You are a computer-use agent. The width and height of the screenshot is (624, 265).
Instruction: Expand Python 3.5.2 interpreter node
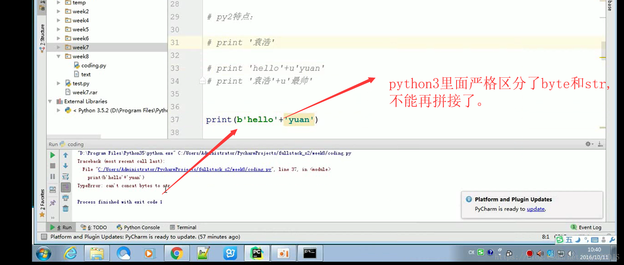click(59, 110)
